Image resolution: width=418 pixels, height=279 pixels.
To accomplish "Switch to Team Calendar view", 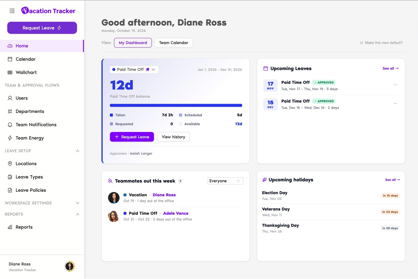I will [174, 43].
